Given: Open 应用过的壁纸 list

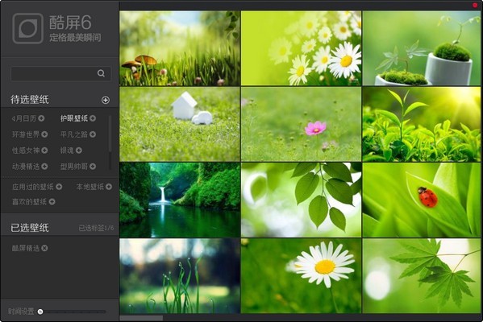Looking at the screenshot, I should [32, 187].
